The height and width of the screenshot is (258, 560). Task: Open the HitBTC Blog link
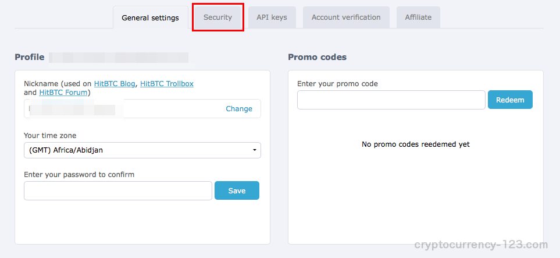pyautogui.click(x=115, y=84)
